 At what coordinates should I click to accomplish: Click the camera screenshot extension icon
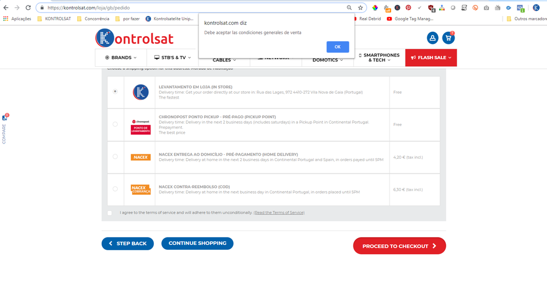coord(486,8)
